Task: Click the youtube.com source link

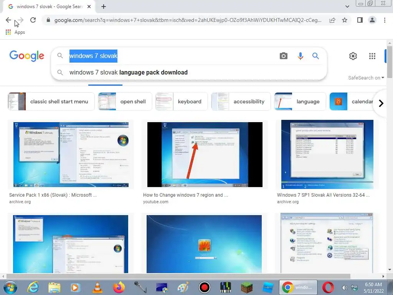Action: click(x=156, y=202)
